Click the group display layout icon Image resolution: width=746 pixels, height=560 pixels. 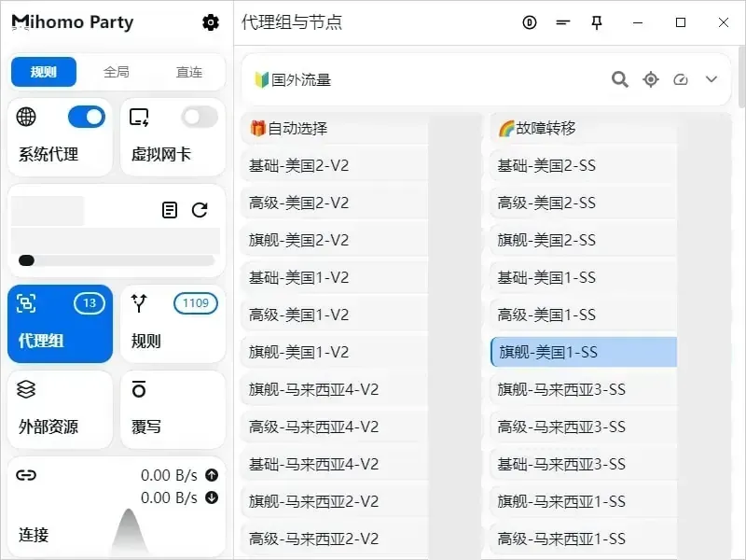563,22
